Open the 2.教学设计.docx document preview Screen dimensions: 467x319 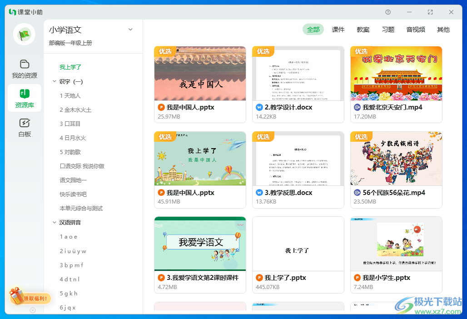tap(298, 73)
